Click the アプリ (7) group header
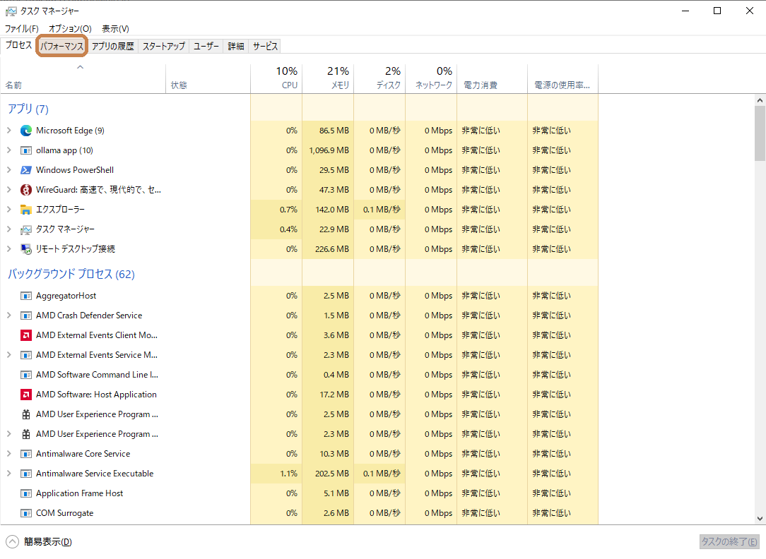 point(28,109)
